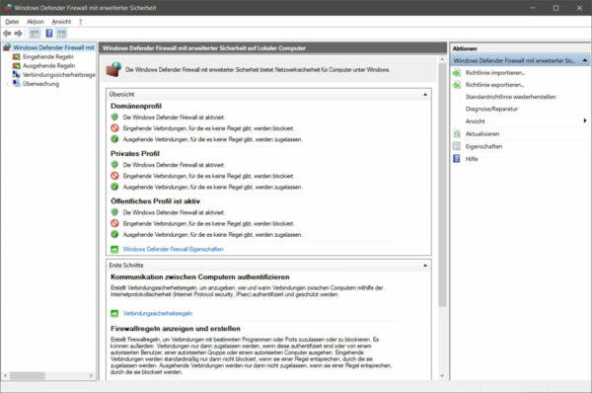Collapse the Übersicht section

(x=425, y=95)
